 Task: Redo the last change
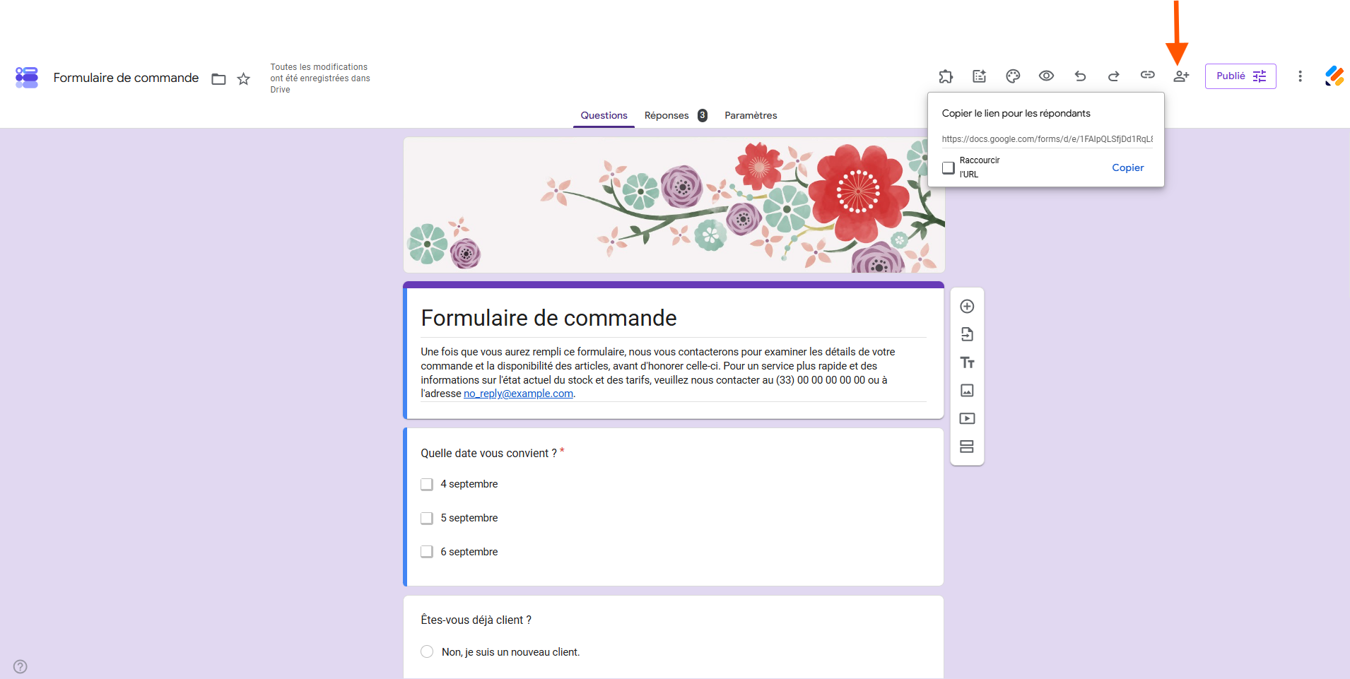click(x=1114, y=76)
